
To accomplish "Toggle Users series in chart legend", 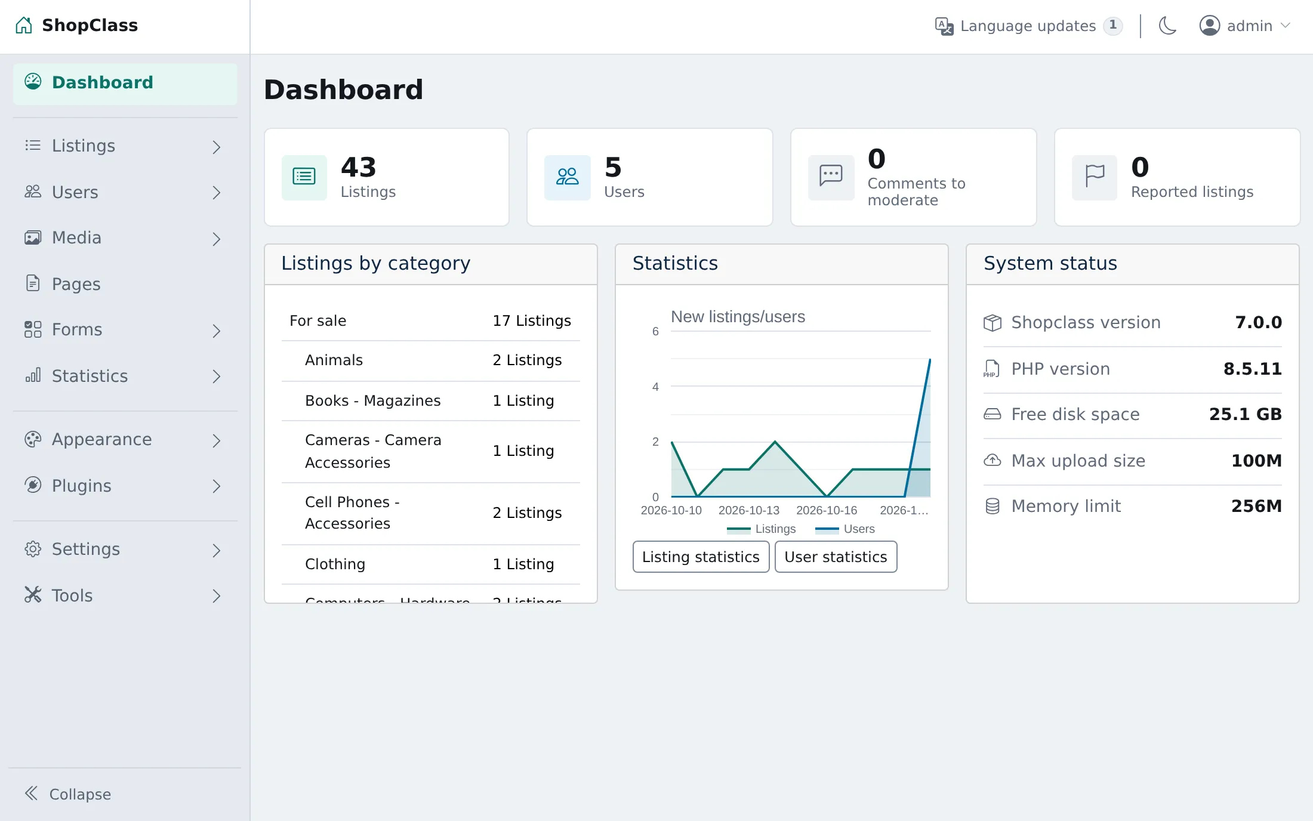I will (x=845, y=529).
